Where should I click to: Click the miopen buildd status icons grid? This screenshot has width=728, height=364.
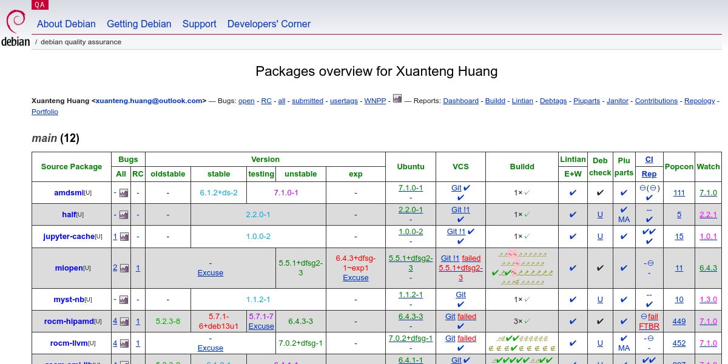click(x=522, y=268)
